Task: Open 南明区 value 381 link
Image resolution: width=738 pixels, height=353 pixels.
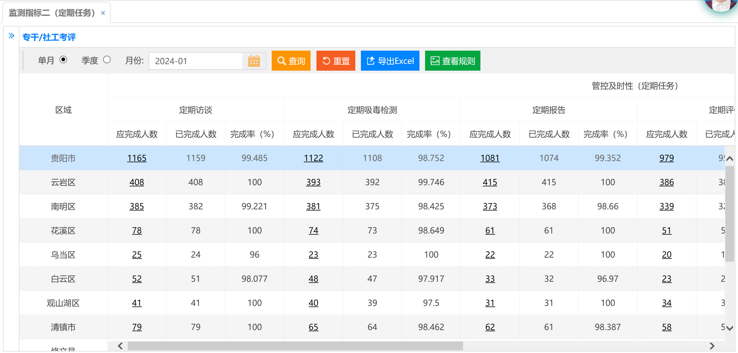Action: pos(314,206)
